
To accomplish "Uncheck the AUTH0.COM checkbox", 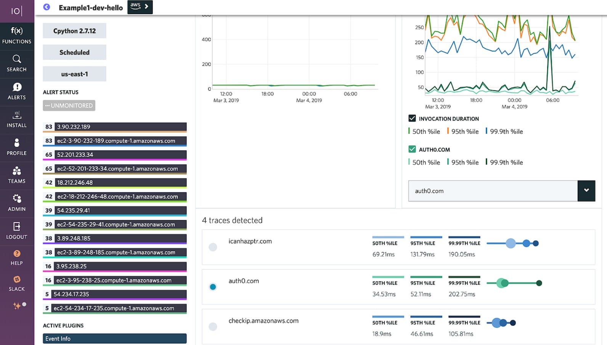I will [x=412, y=149].
